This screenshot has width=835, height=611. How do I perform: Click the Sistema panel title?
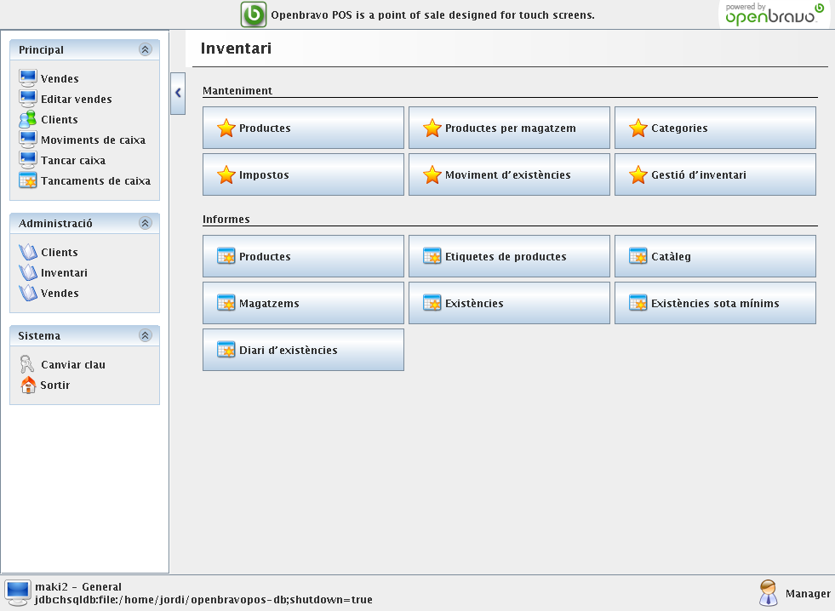(x=39, y=335)
